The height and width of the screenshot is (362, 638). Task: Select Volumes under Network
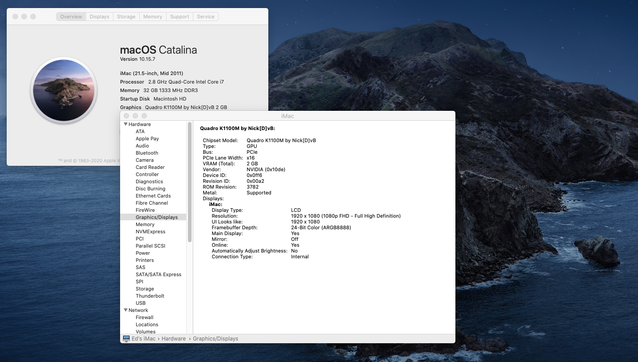click(146, 332)
